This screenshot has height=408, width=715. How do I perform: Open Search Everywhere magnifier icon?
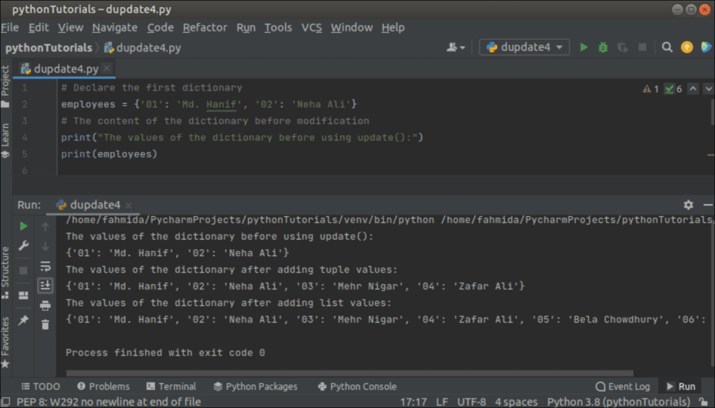[668, 47]
